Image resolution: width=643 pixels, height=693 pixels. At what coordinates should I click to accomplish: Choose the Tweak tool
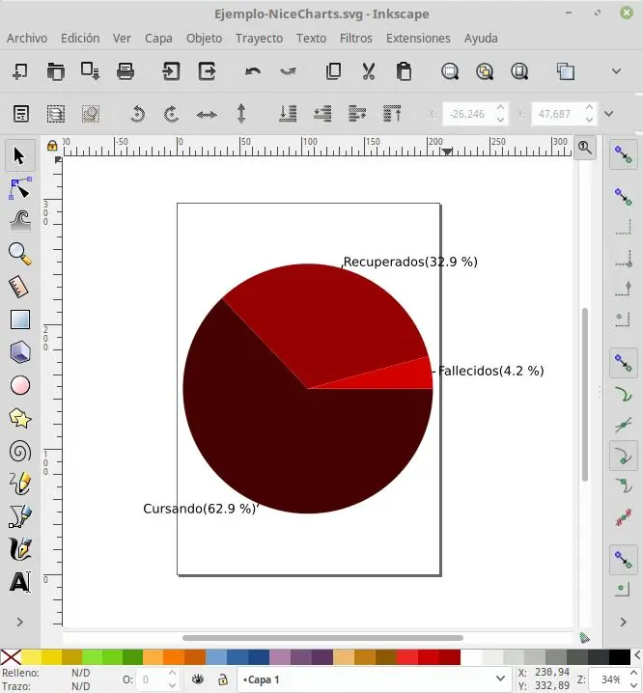(x=20, y=220)
